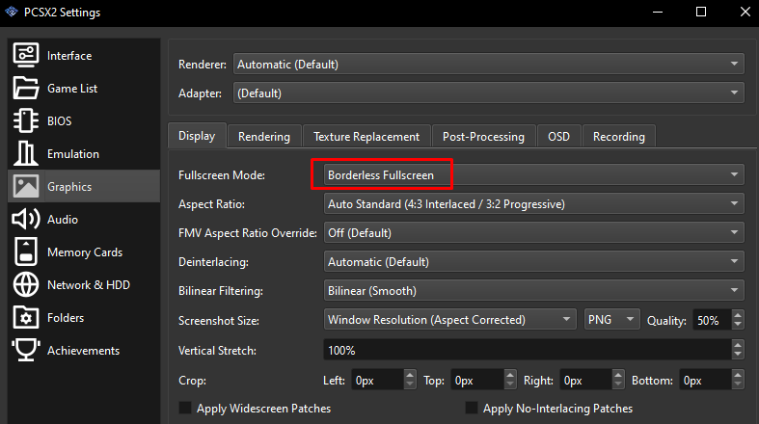Expand the Renderer dropdown

tap(487, 65)
